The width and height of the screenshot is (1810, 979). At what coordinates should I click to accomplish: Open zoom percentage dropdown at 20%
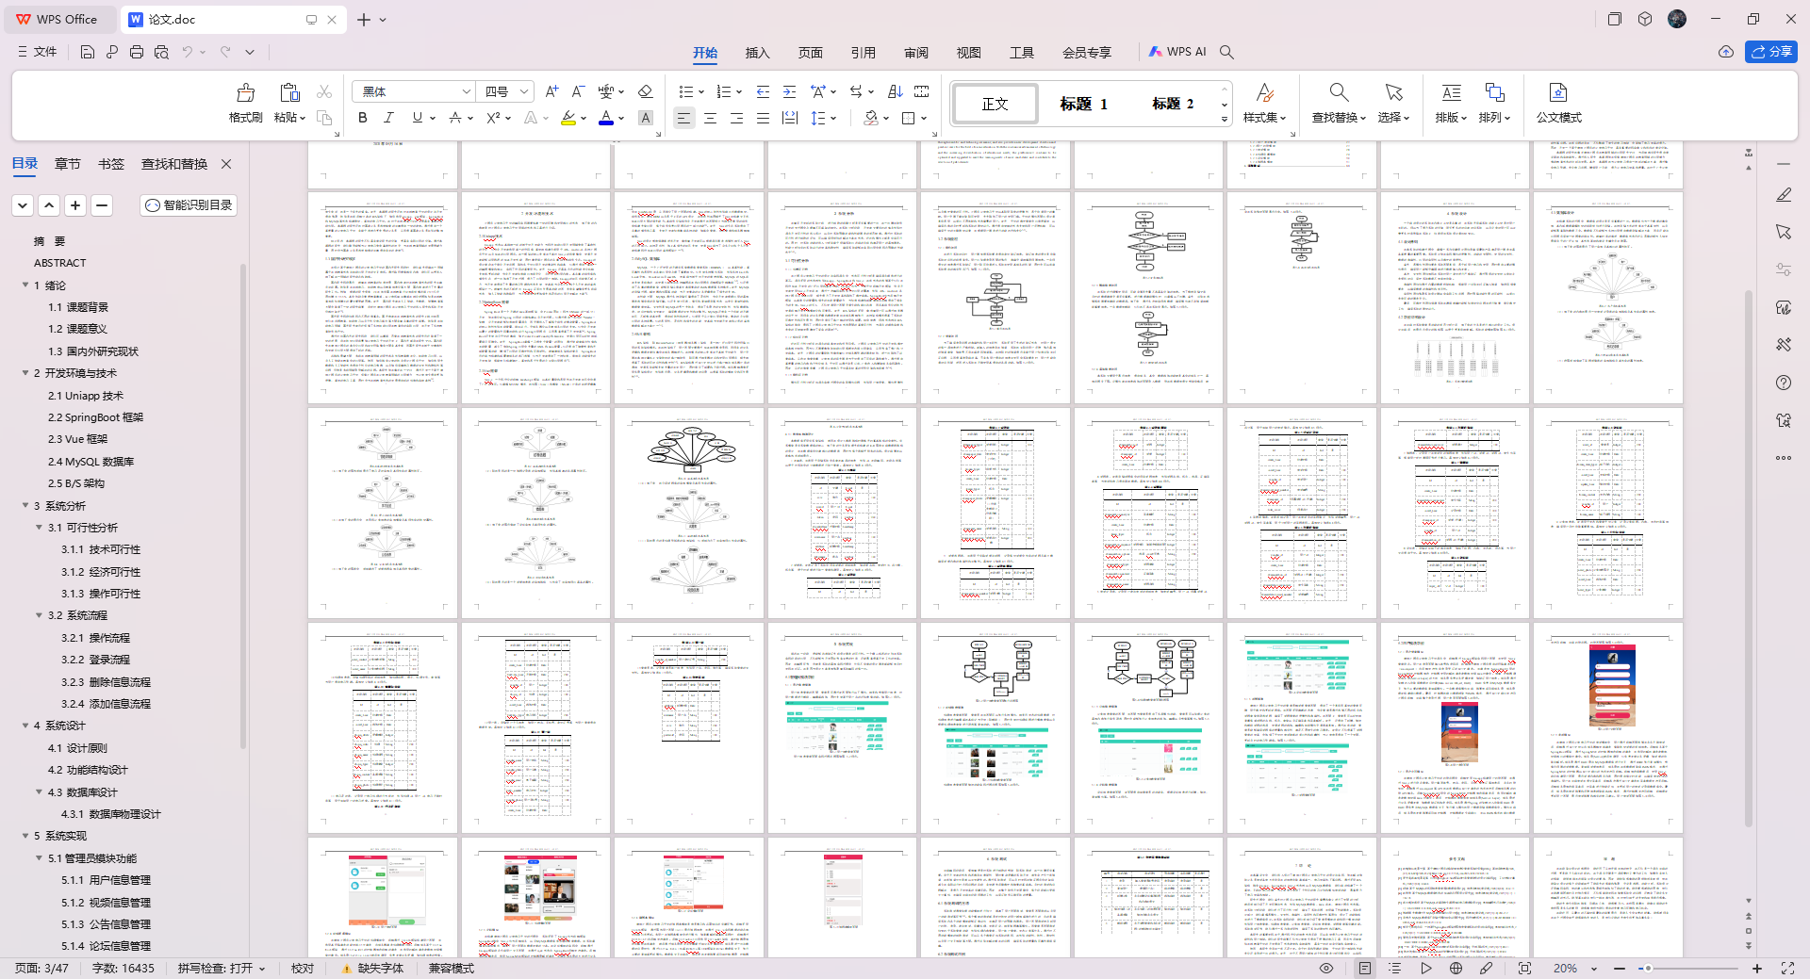[x=1594, y=968]
